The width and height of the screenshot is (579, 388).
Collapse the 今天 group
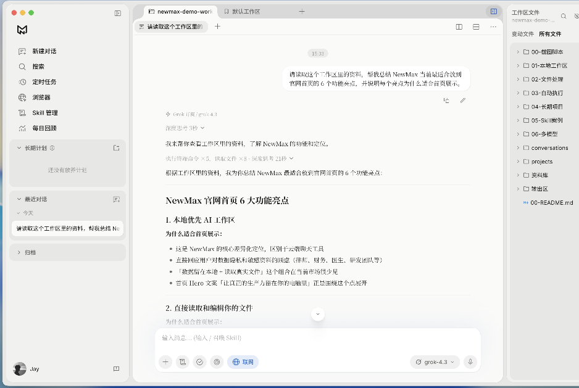[18, 213]
